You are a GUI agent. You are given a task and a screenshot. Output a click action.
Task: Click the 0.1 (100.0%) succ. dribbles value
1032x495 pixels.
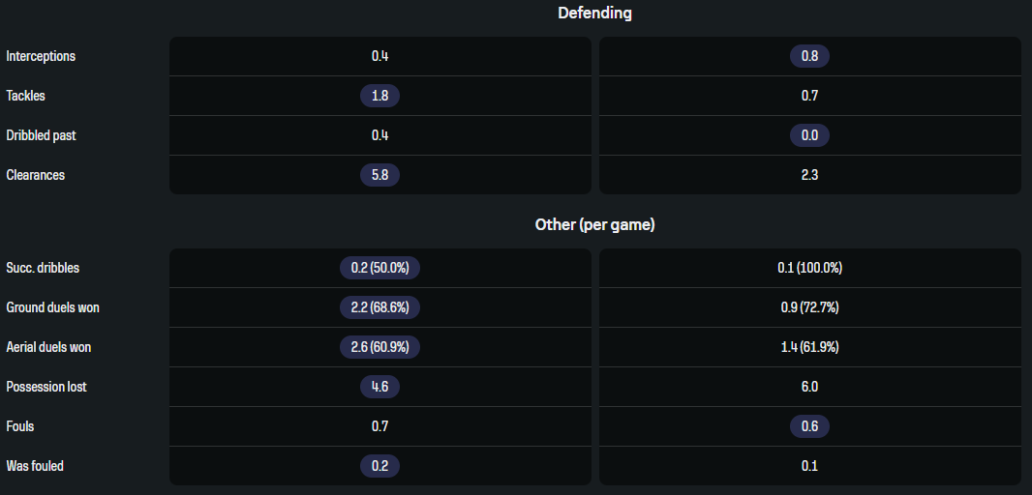[x=809, y=268]
